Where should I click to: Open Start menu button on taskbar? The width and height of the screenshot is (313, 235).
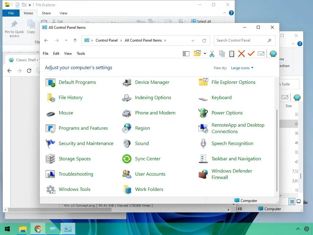point(7,229)
